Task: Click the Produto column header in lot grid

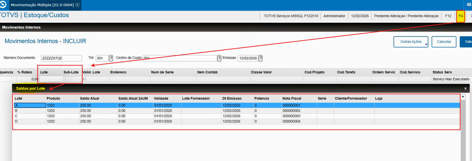Action: click(53, 98)
